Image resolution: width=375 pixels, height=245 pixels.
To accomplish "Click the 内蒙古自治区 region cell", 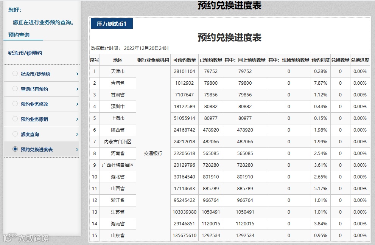I will tap(118, 141).
